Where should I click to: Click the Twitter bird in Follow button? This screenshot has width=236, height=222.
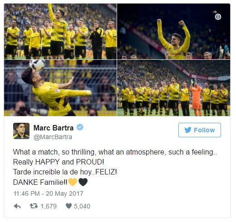coord(188,130)
